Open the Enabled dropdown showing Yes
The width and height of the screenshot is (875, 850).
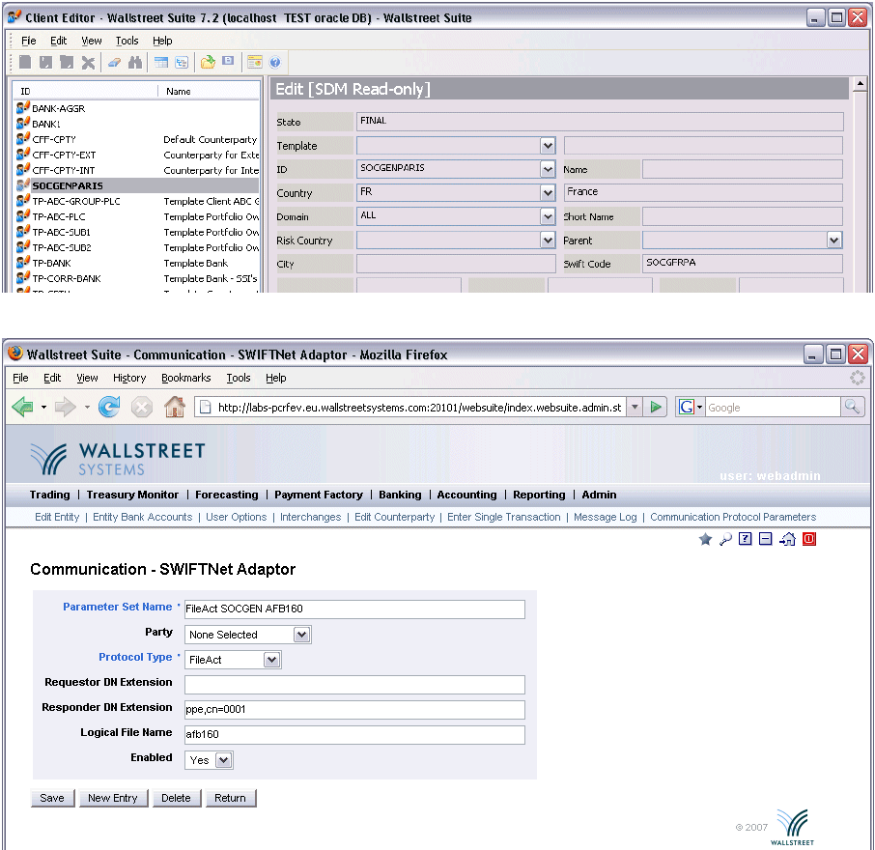pyautogui.click(x=224, y=760)
